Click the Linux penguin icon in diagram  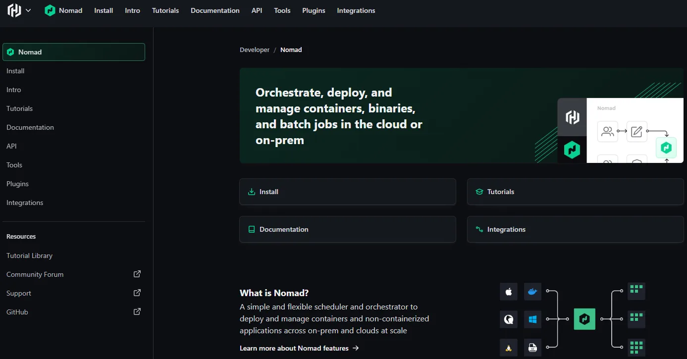509,348
